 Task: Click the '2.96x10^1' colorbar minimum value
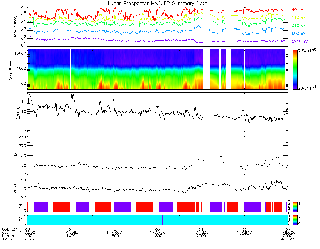tap(307, 88)
